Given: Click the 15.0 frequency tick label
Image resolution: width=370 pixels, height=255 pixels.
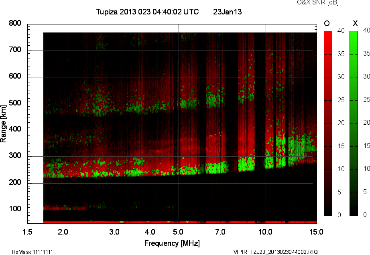Looking at the screenshot, I should click(x=316, y=232).
